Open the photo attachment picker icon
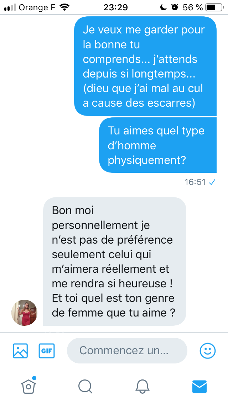This screenshot has width=228, height=404. click(20, 351)
